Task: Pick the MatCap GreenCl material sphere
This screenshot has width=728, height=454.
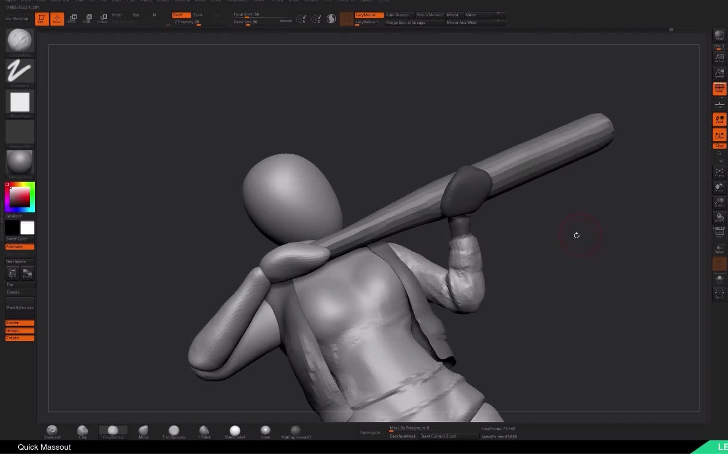Action: coord(296,431)
